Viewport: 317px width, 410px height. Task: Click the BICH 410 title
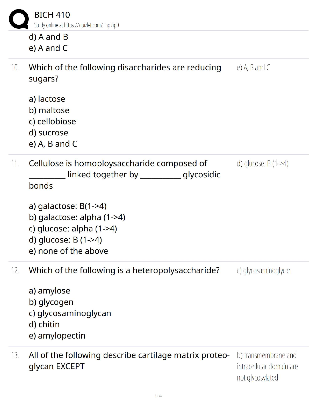[x=52, y=15]
